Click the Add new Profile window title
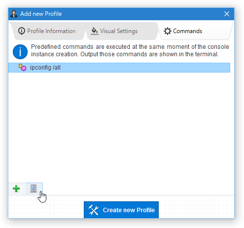Image resolution: width=244 pixels, height=228 pixels. pyautogui.click(x=41, y=14)
